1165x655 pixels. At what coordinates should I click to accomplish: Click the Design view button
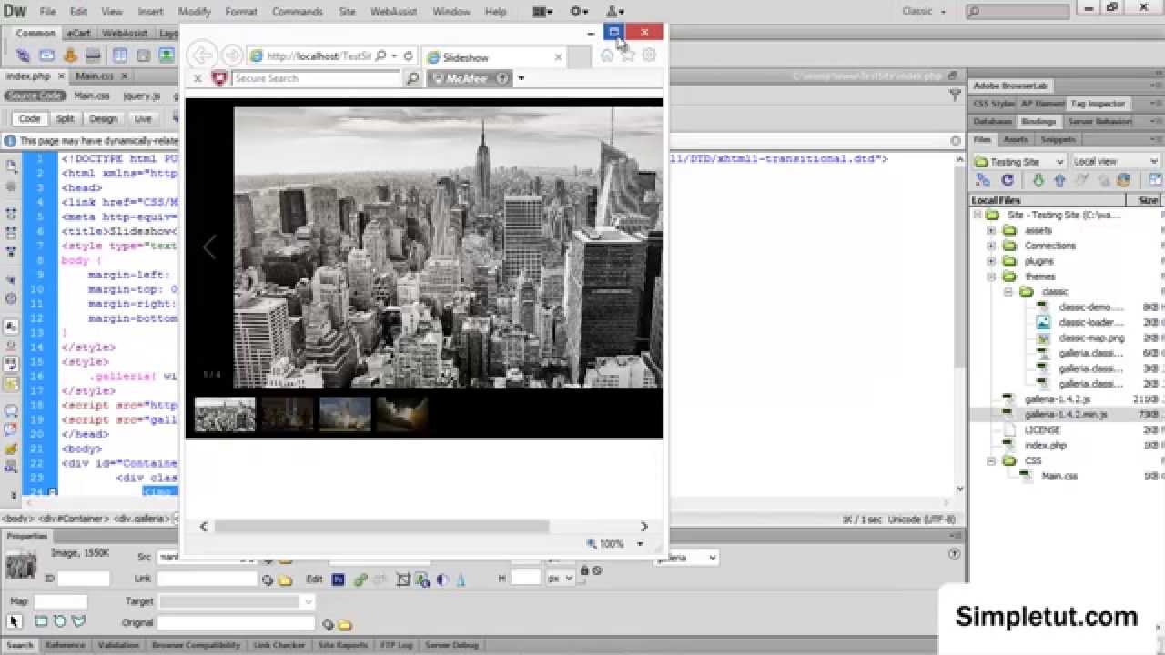tap(103, 118)
